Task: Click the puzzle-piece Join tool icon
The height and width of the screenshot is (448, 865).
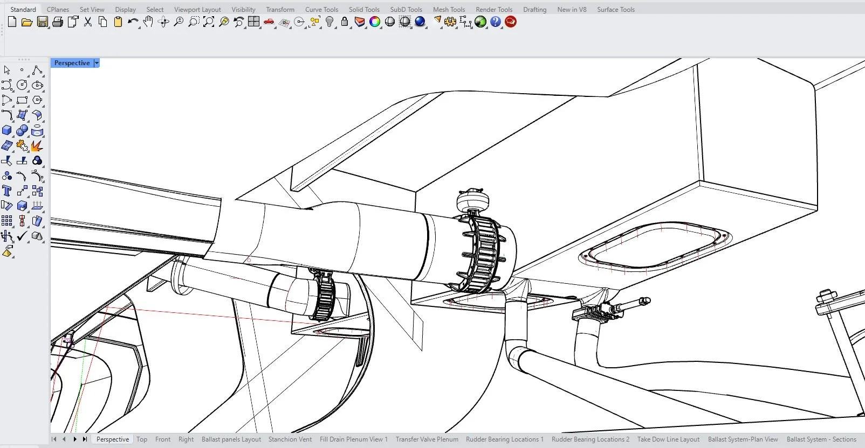Action: pos(22,146)
